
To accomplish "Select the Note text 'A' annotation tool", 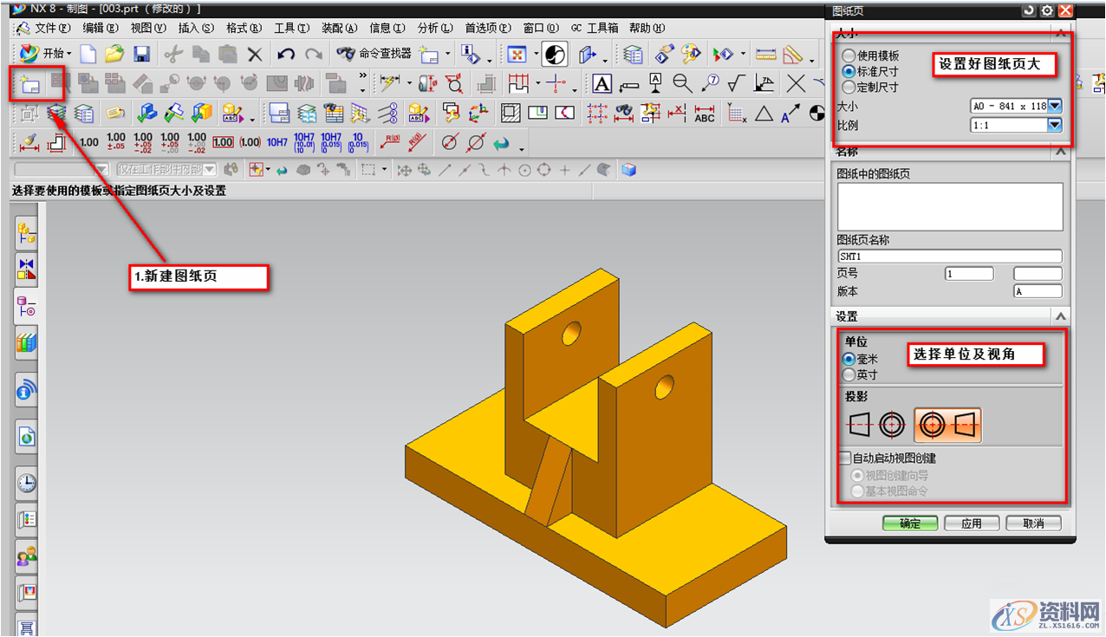I will [x=602, y=84].
